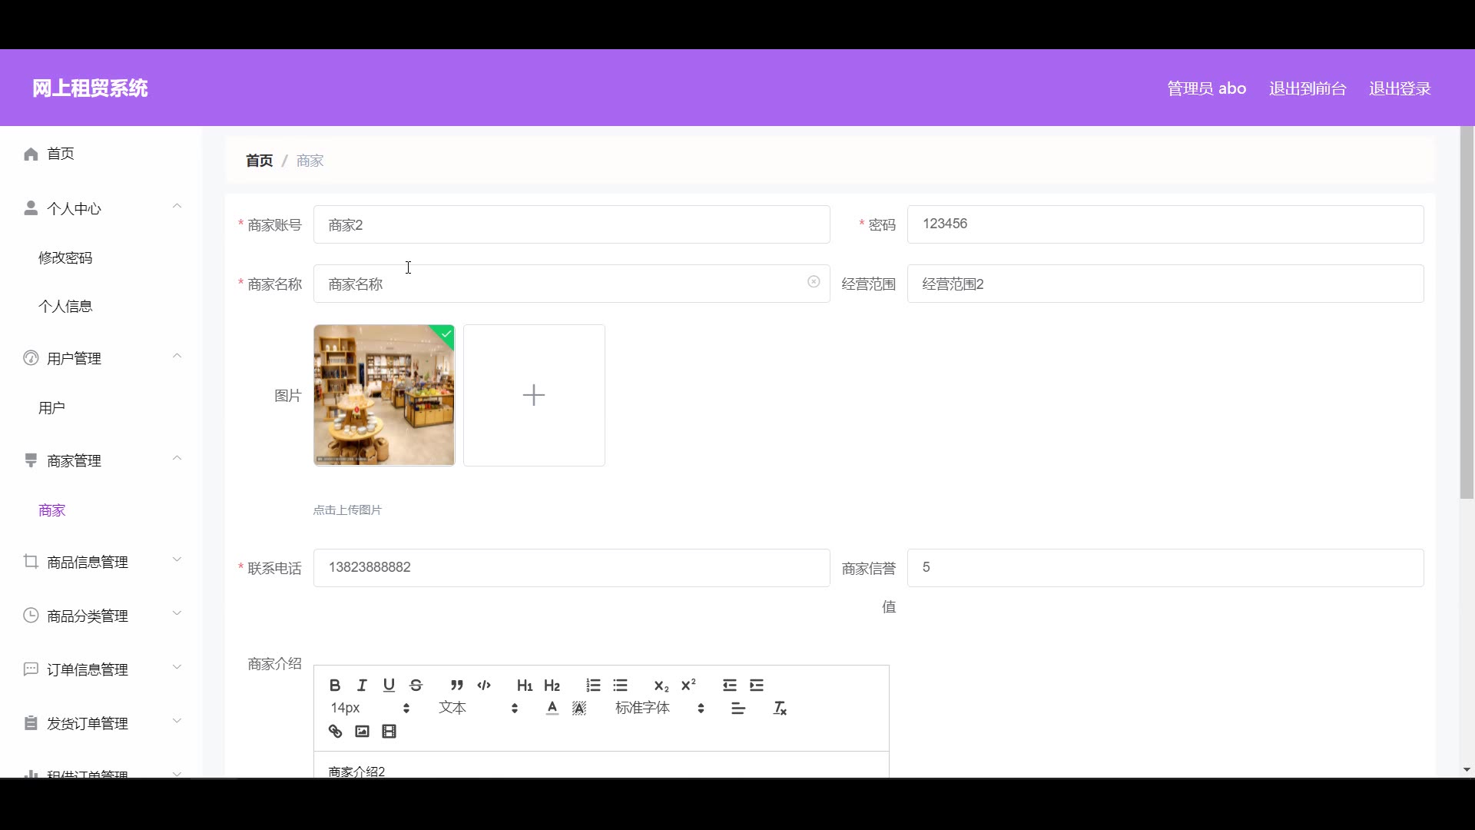
Task: Toggle strikethrough text formatting
Action: 416,685
